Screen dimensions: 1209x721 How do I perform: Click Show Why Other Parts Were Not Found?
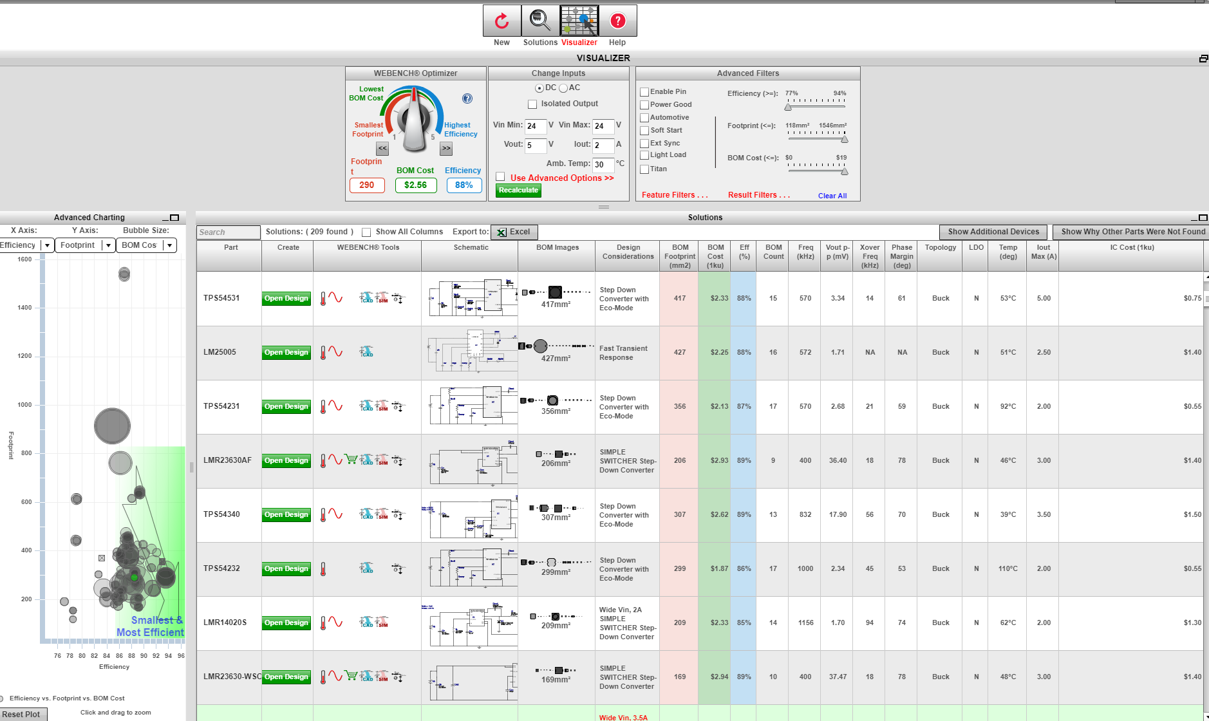point(1132,232)
